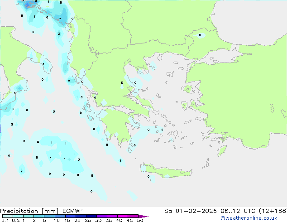
Task: Select legend swatch between 15 and 20
Action: 71,216
